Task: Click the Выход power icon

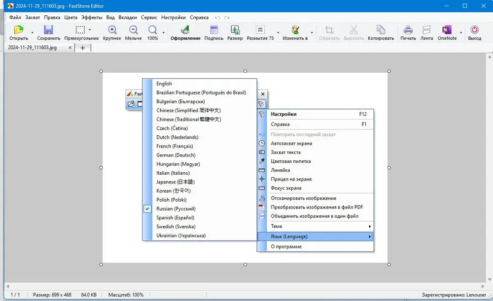Action: click(474, 30)
